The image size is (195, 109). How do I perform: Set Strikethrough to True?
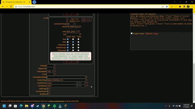click(73, 48)
